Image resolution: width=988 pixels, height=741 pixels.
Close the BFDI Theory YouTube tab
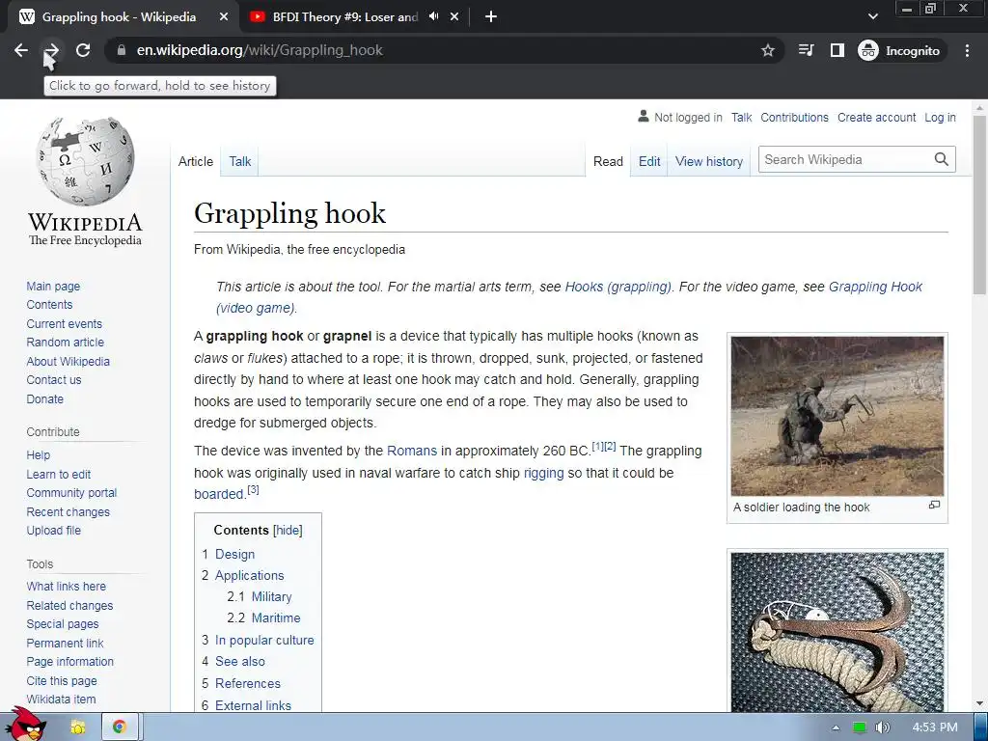(x=454, y=17)
